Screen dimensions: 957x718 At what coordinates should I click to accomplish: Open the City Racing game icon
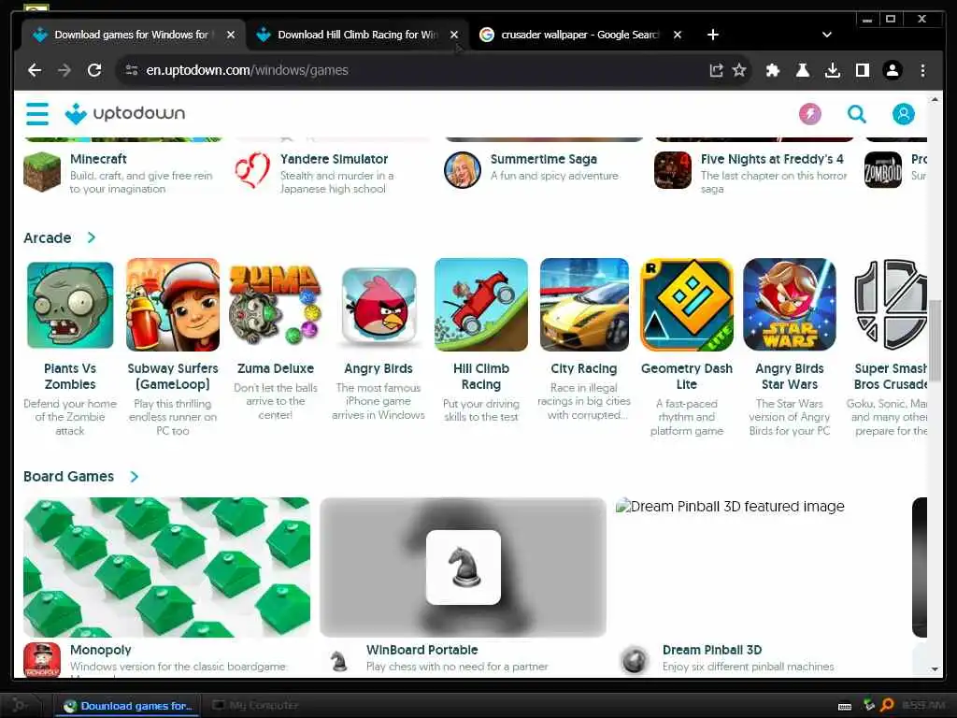[584, 305]
